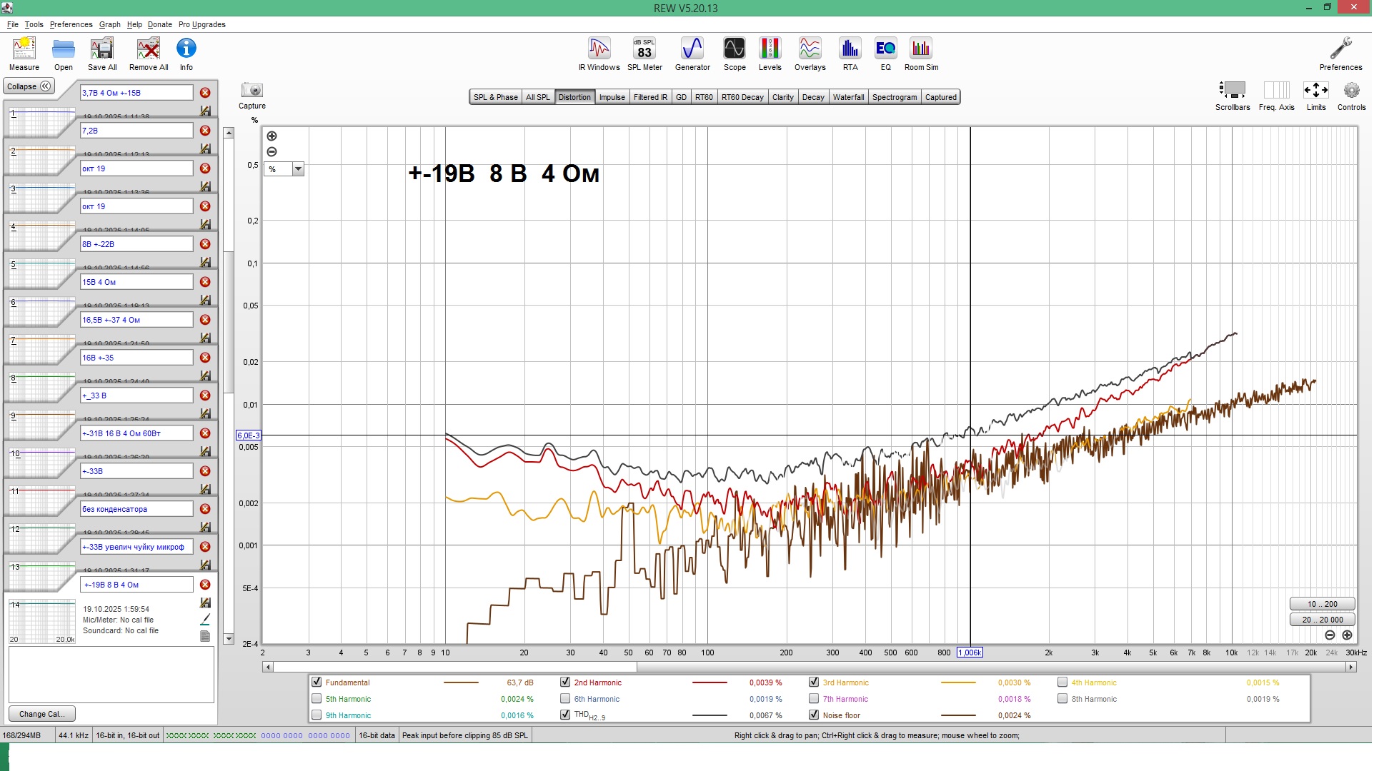Viewport: 1379px width, 771px height.
Task: Open the Preferences menu
Action: click(71, 24)
